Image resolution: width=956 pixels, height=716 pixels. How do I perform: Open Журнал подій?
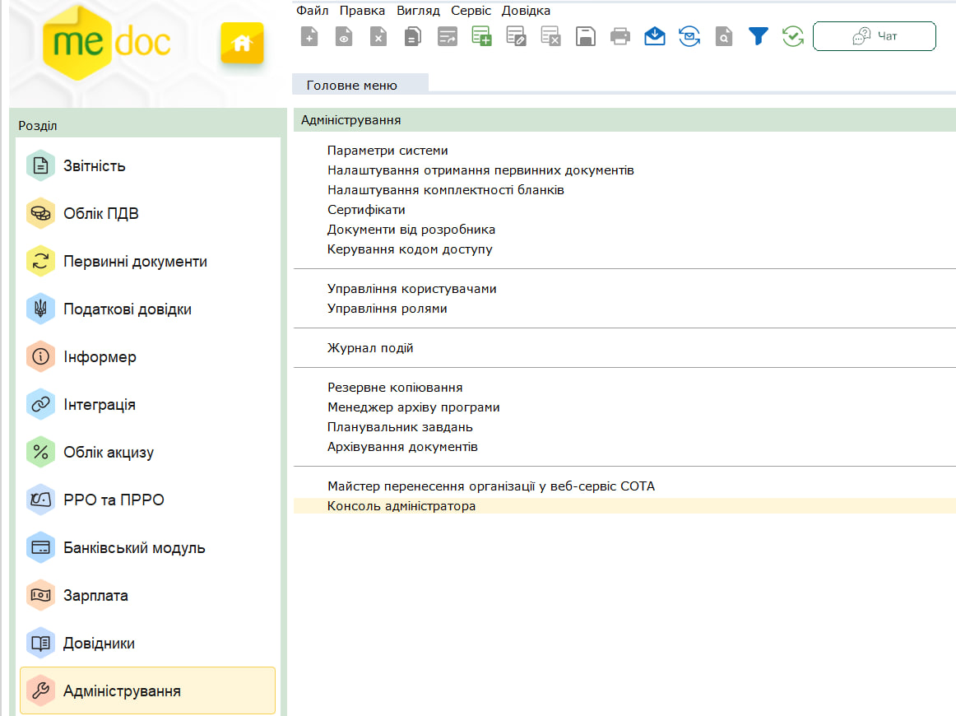(370, 348)
